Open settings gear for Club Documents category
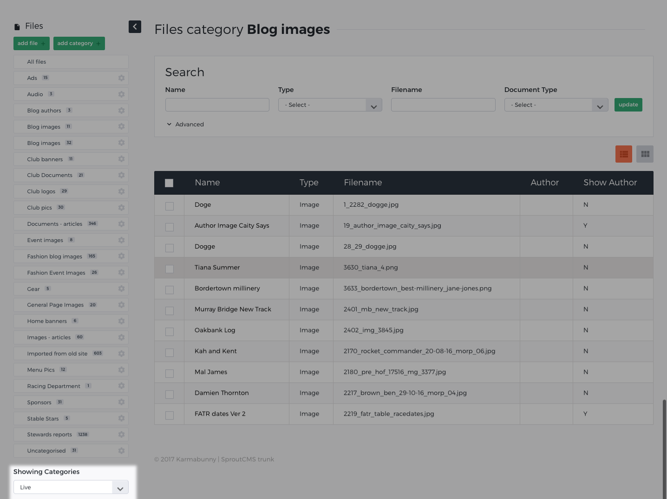The image size is (667, 499). click(x=121, y=175)
